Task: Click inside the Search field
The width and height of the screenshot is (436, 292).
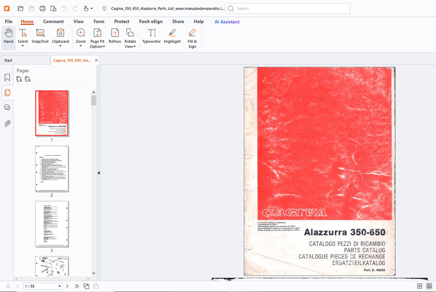Action: [287, 8]
